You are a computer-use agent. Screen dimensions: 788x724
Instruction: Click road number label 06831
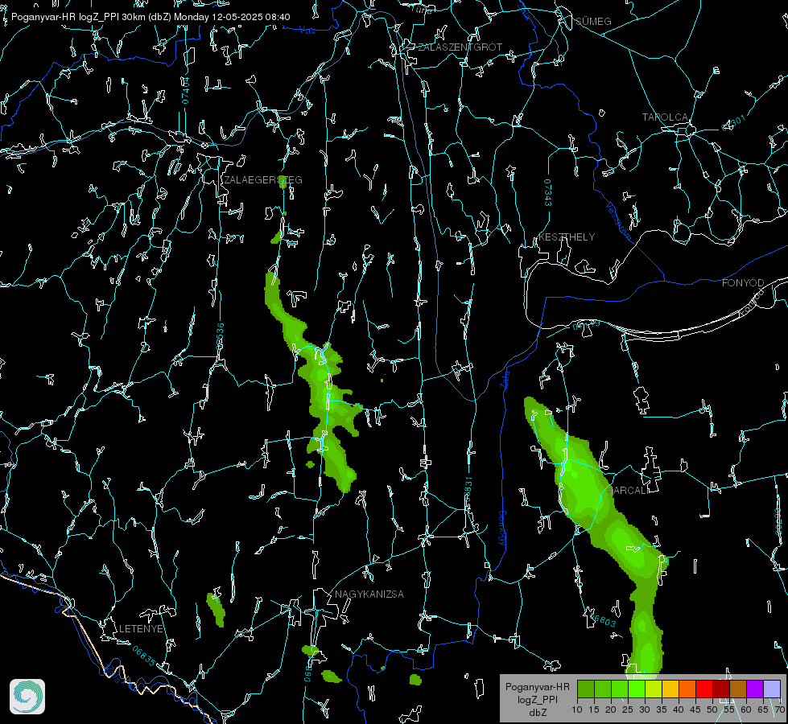click(468, 490)
